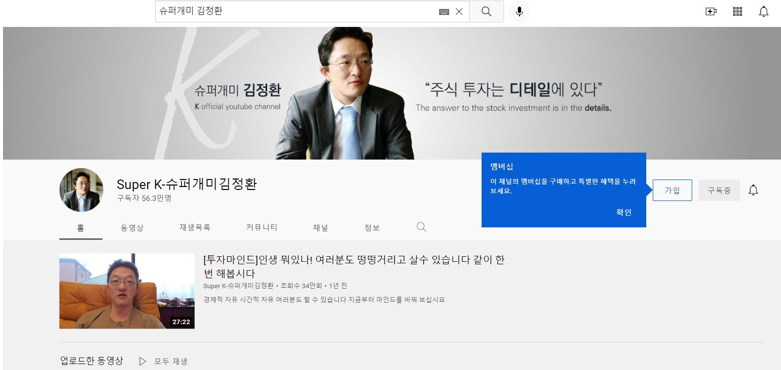The width and height of the screenshot is (781, 370).
Task: Go to the 커뮤니티 tab
Action: click(x=262, y=227)
